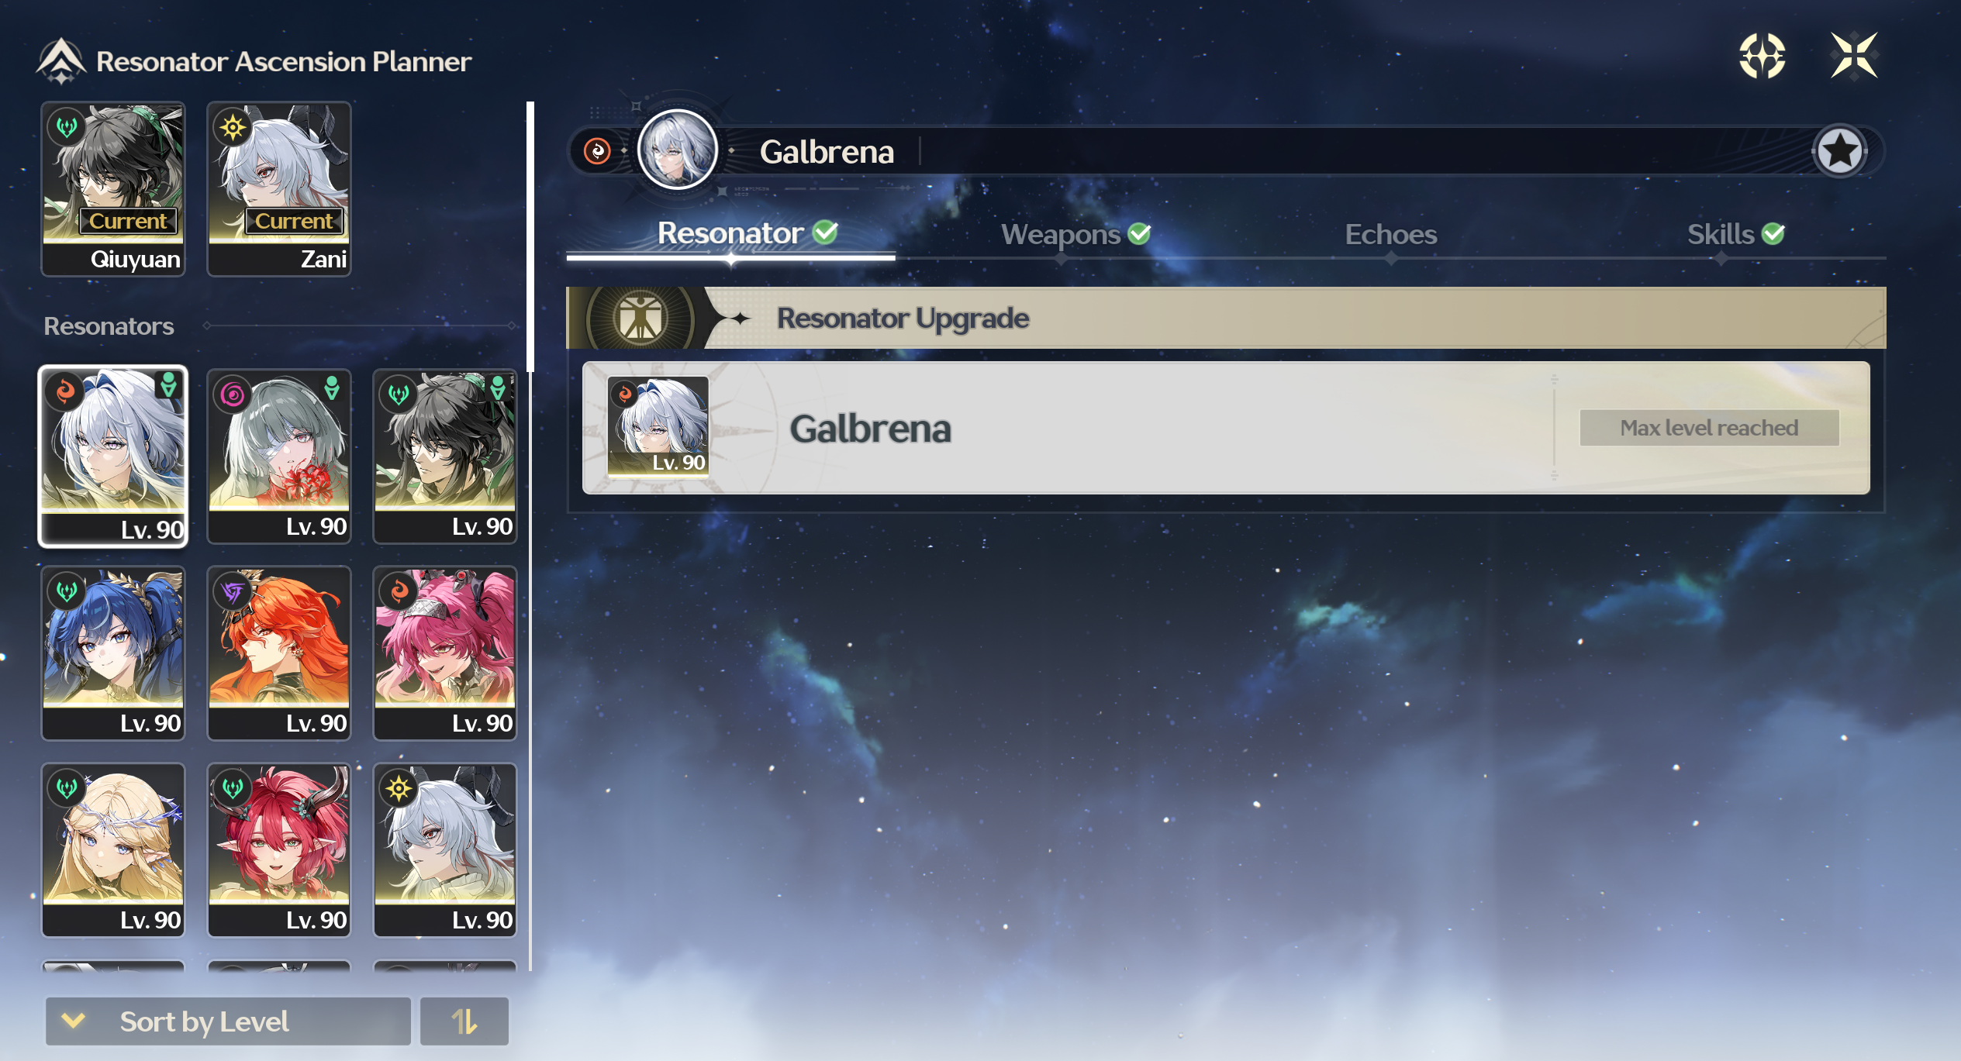This screenshot has width=1961, height=1061.
Task: Open the crosshair target icon at top right
Action: (1762, 56)
